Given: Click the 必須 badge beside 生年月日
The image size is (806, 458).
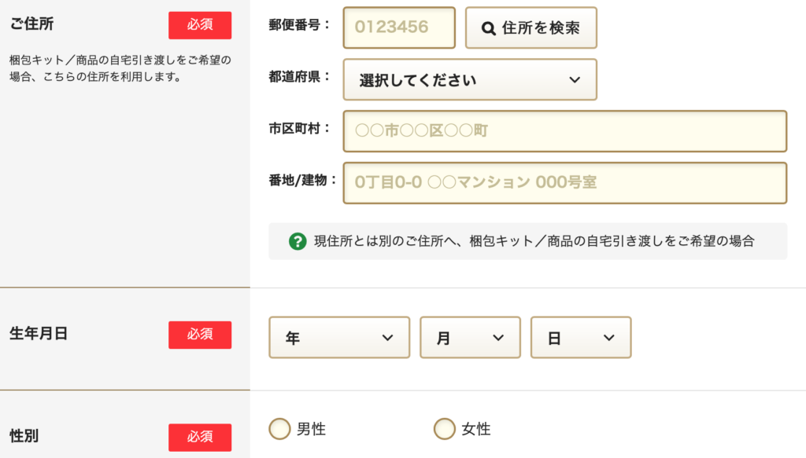Looking at the screenshot, I should coord(200,335).
